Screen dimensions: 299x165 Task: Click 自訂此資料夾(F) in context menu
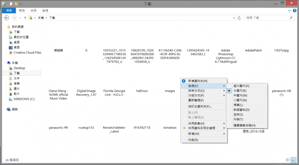tap(204, 107)
